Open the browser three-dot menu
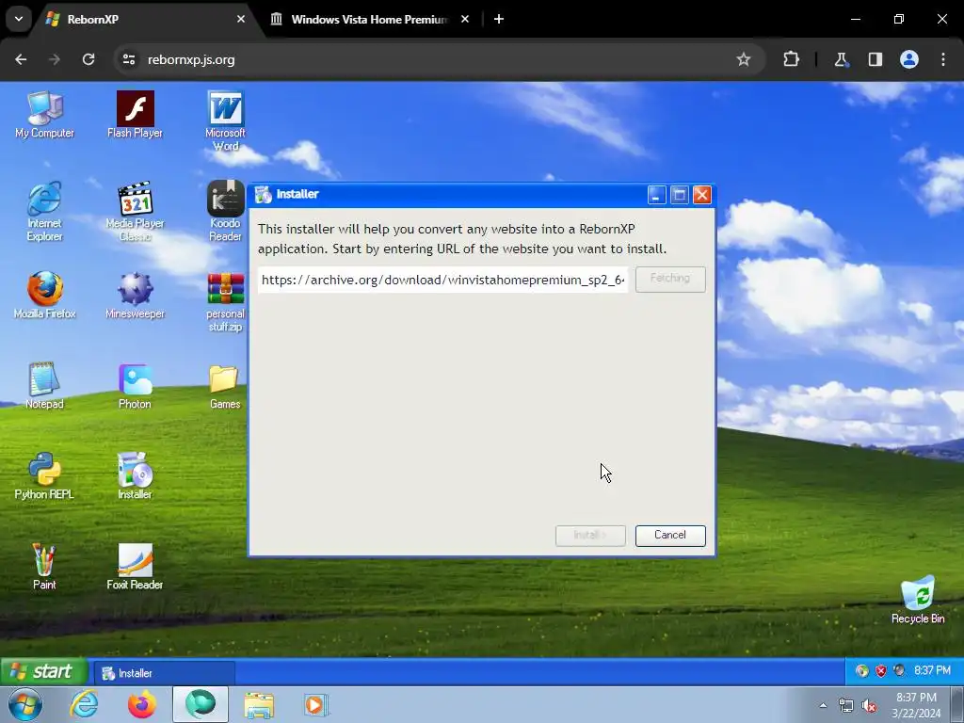This screenshot has height=723, width=964. (943, 59)
